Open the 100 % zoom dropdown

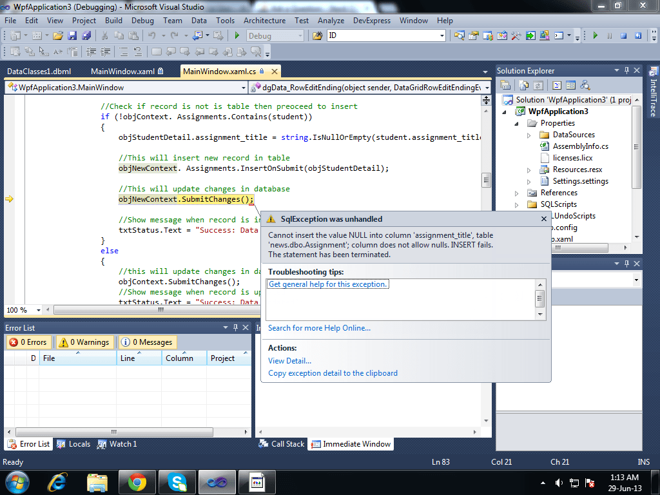(38, 310)
